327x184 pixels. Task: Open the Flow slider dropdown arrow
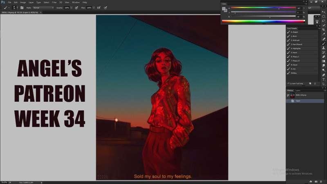[x=94, y=8]
